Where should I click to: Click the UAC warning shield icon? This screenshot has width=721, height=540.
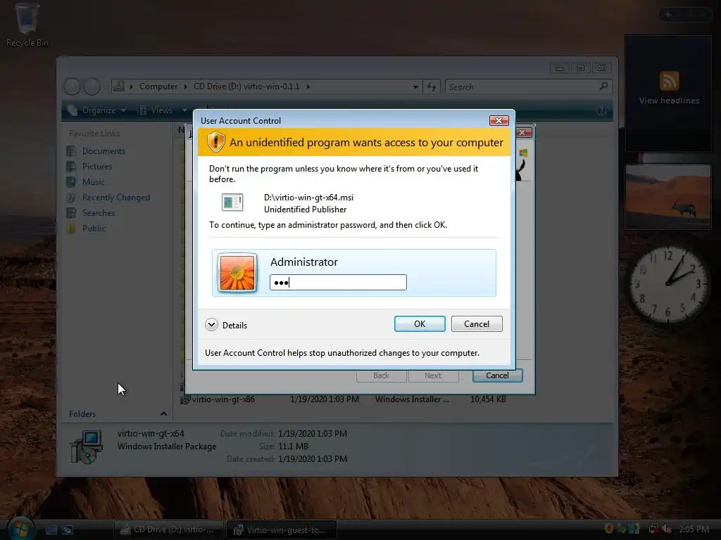215,142
